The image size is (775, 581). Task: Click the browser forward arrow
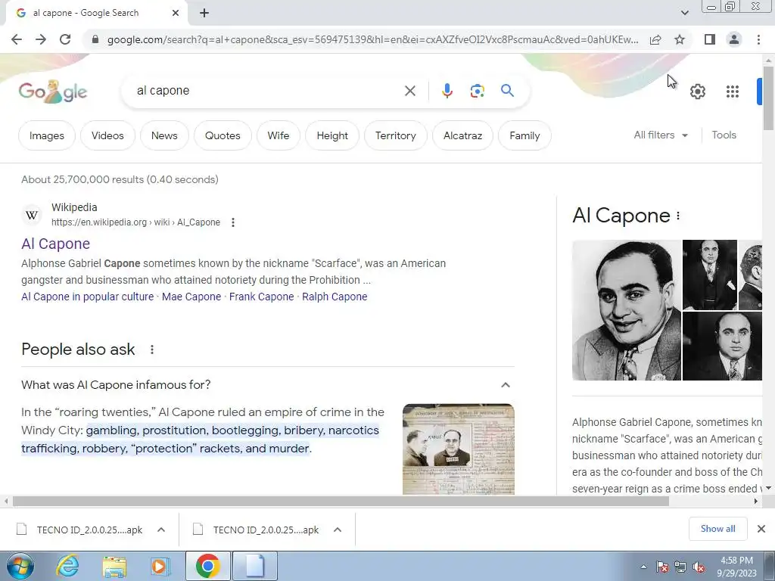[41, 39]
